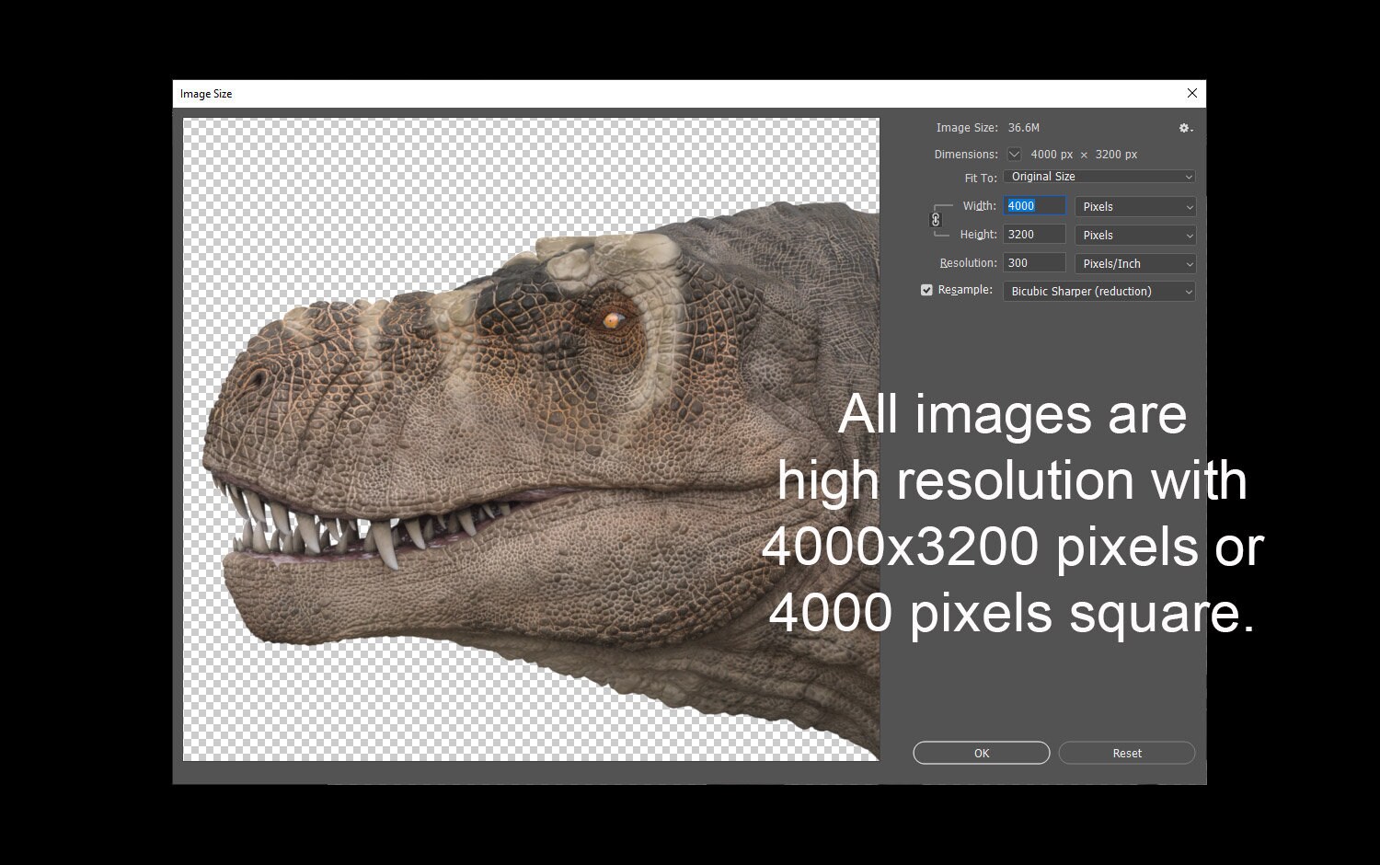Expand the Dimensions unit chevron
This screenshot has width=1380, height=865.
coord(1014,154)
